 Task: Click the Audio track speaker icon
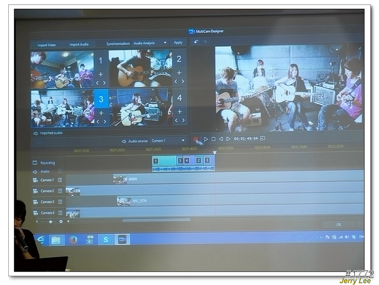click(x=35, y=172)
